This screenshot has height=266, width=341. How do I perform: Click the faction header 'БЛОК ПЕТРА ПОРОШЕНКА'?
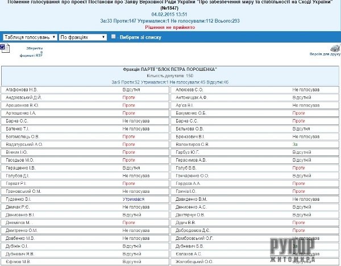170,69
